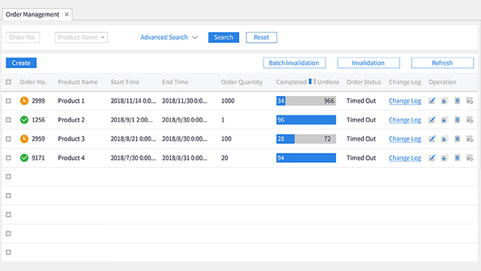Click the edit pencil icon for Product 2
Image resolution: width=481 pixels, height=271 pixels.
(432, 120)
